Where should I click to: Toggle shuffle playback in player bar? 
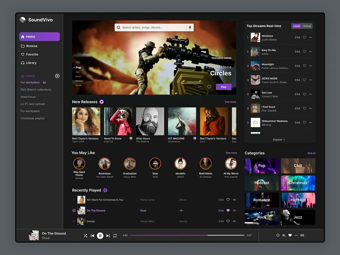(x=85, y=236)
